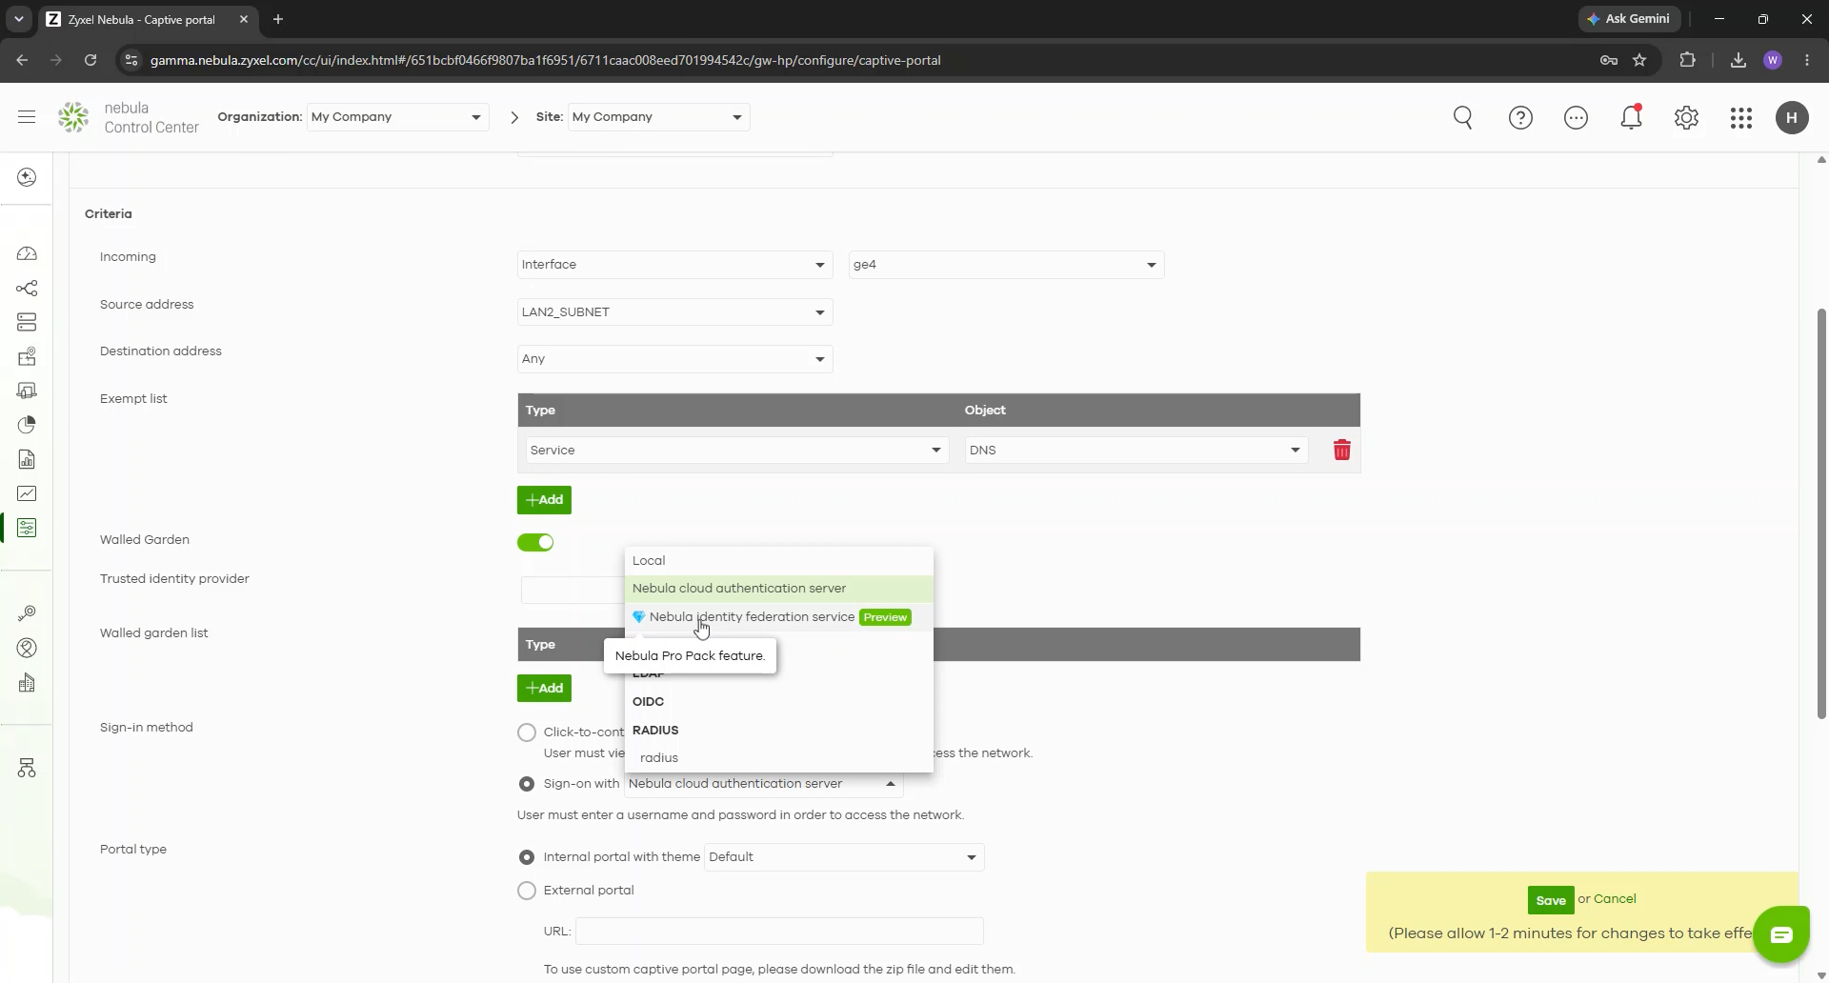Open the hamburger navigation menu
This screenshot has width=1829, height=983.
pyautogui.click(x=27, y=117)
